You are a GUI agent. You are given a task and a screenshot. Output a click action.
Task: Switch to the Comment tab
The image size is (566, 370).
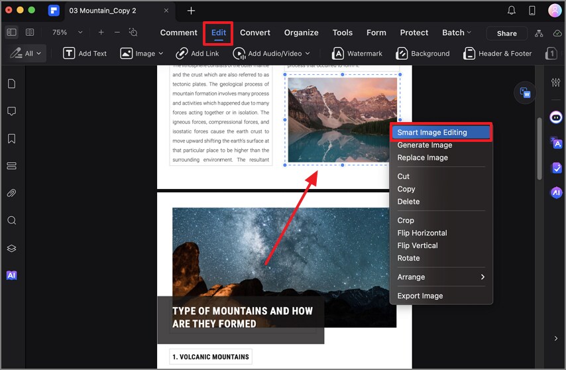click(179, 32)
